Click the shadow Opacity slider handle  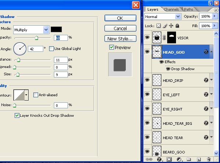pyautogui.click(x=36, y=38)
